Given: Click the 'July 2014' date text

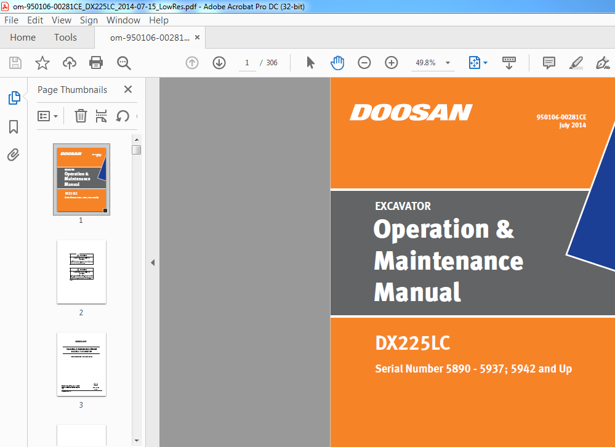Looking at the screenshot, I should tap(573, 125).
